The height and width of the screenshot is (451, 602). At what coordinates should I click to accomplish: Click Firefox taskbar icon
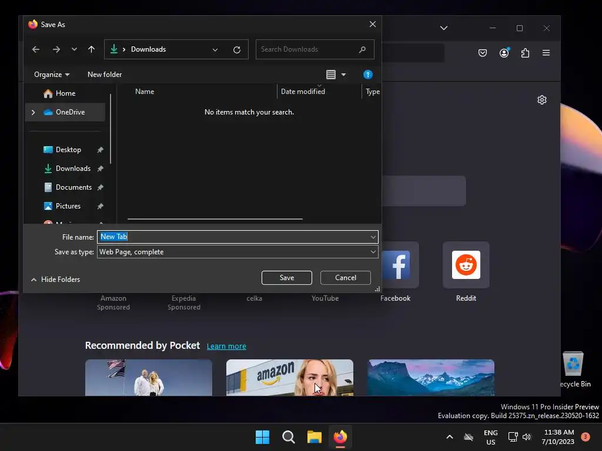340,437
